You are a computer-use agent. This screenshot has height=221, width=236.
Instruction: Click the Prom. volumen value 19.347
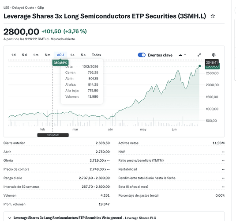[104, 204]
